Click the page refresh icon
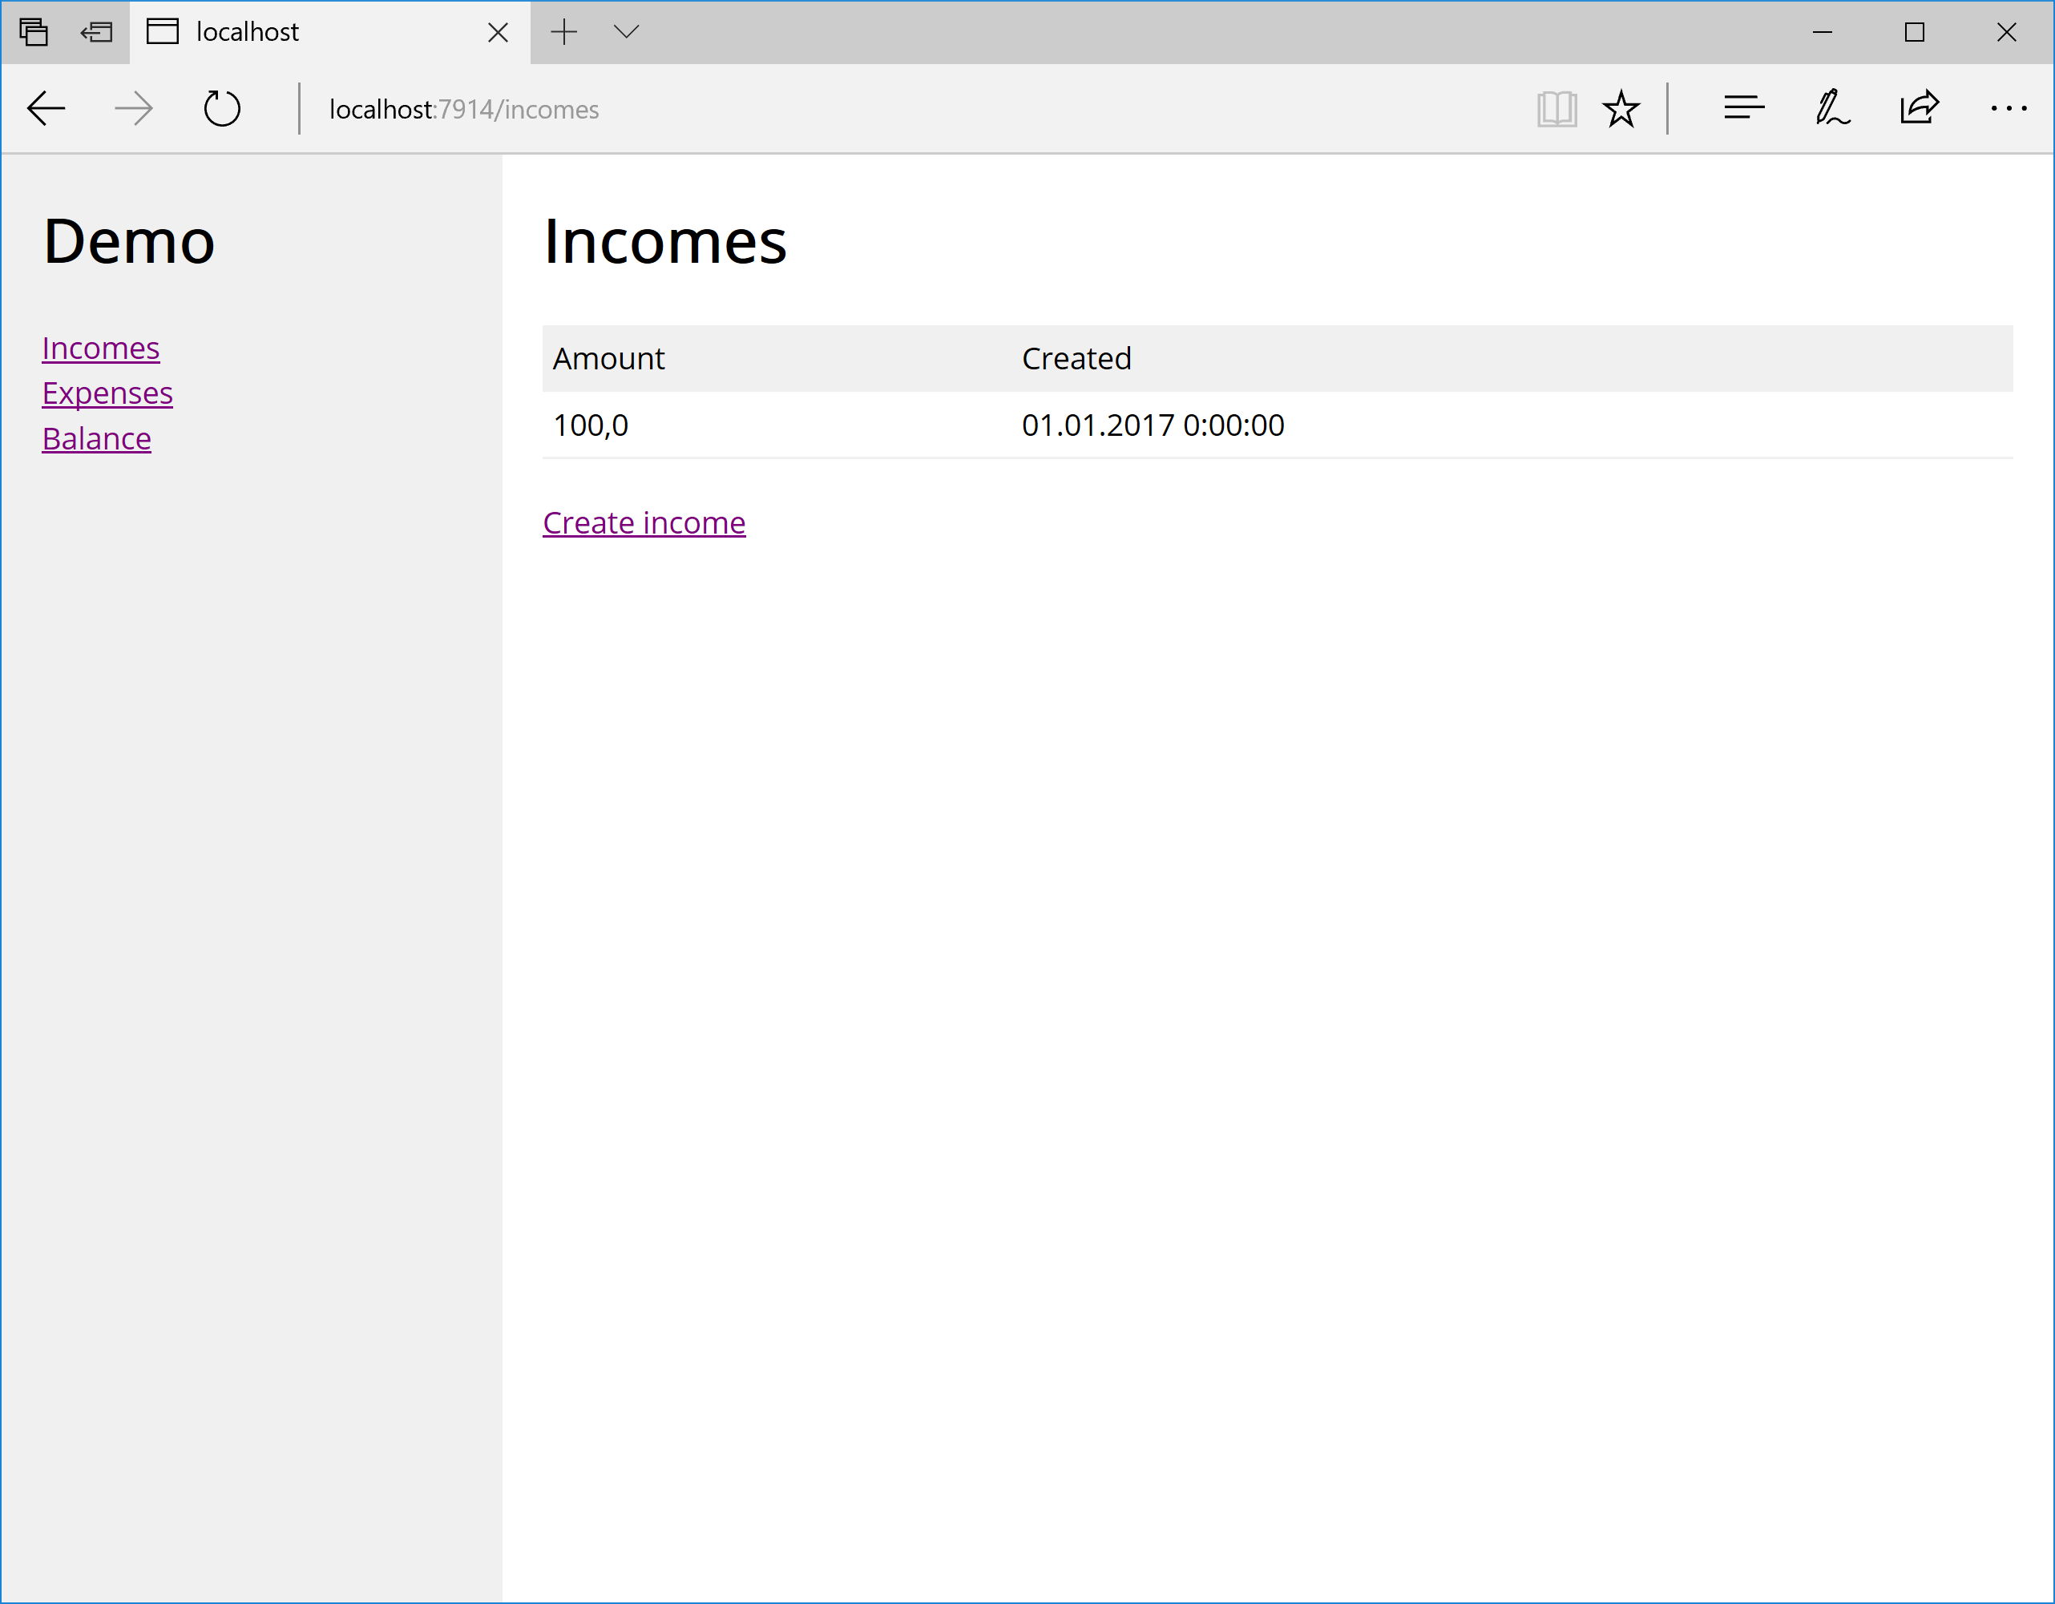 click(x=224, y=110)
